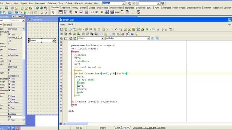Pick the CheckBox component icon in palette
The height and width of the screenshot is (130, 232).
97,12
